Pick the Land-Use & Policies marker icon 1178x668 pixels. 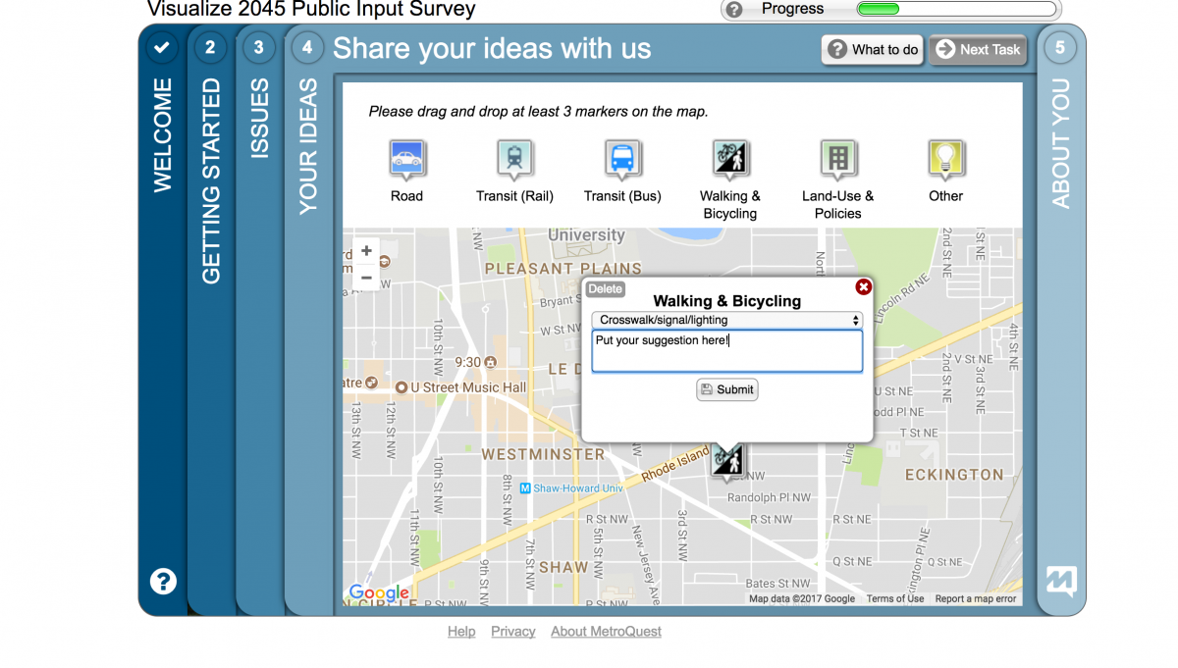pos(838,159)
